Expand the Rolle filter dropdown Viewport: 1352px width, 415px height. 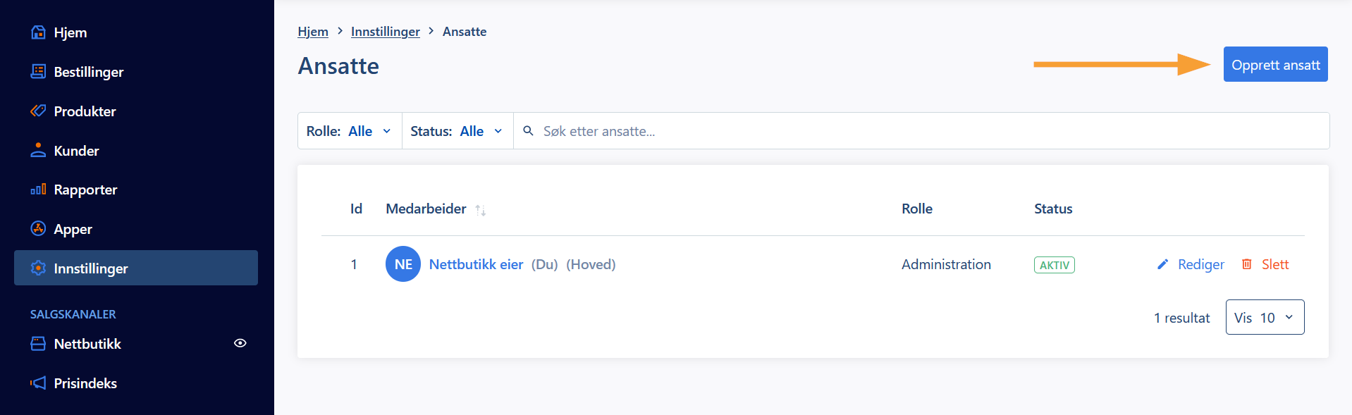(x=350, y=131)
